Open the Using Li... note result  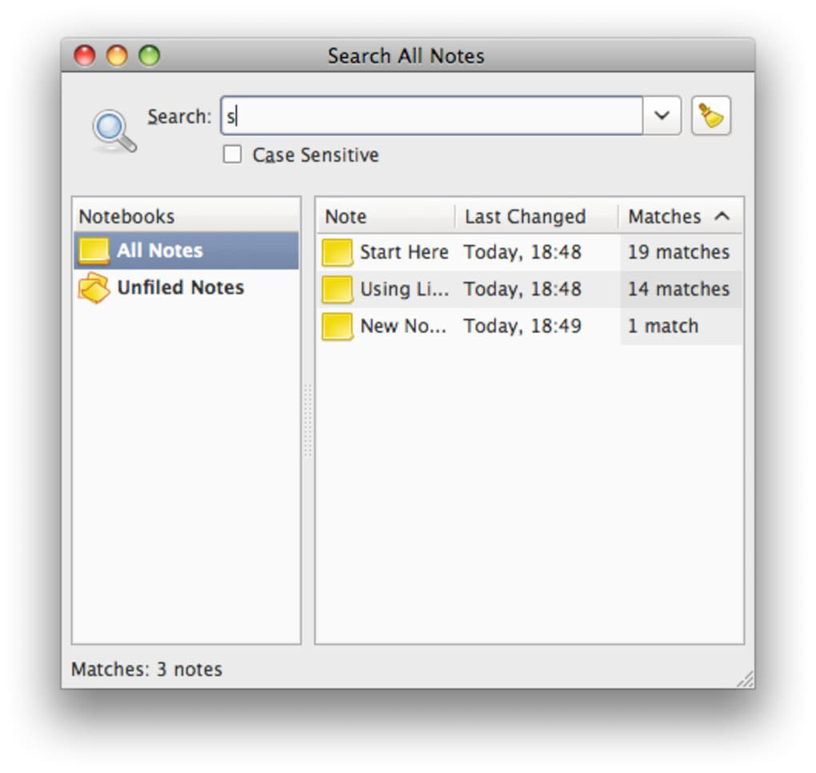[530, 290]
